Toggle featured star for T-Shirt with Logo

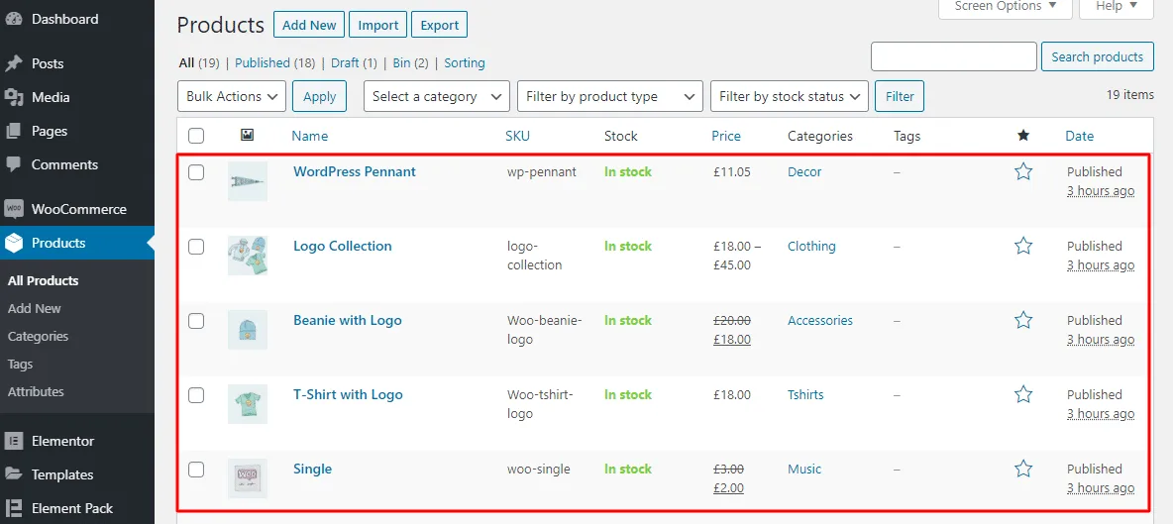point(1023,394)
